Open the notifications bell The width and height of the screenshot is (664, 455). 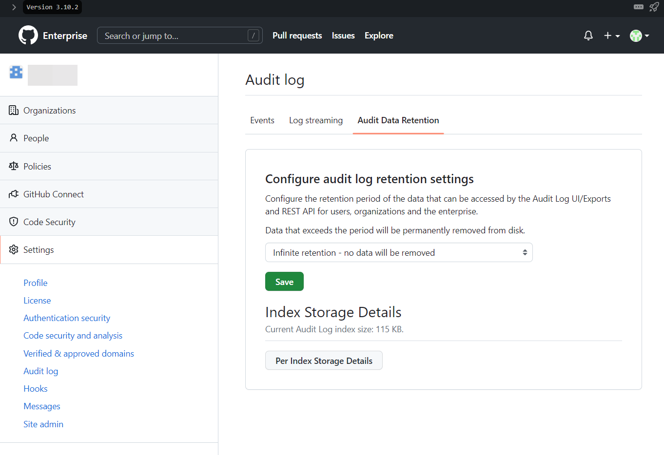click(x=588, y=36)
